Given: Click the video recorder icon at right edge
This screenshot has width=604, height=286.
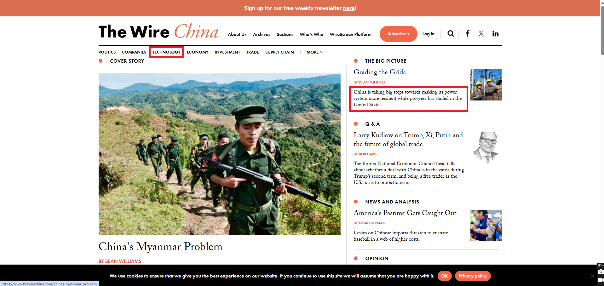Looking at the screenshot, I should (601, 280).
